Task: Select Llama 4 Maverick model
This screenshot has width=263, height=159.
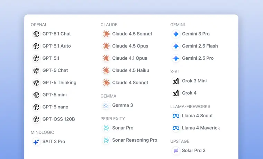Action: click(201, 128)
